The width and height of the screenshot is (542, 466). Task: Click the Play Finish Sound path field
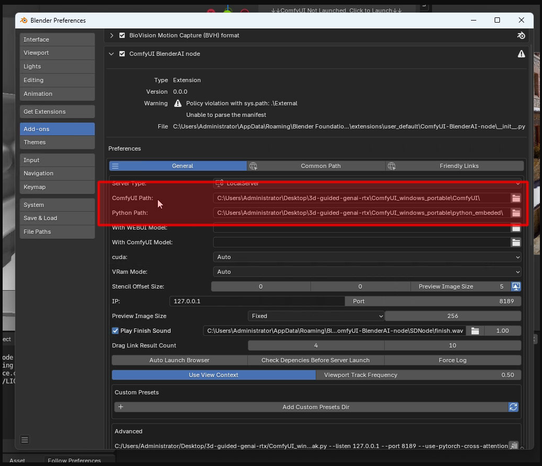335,331
